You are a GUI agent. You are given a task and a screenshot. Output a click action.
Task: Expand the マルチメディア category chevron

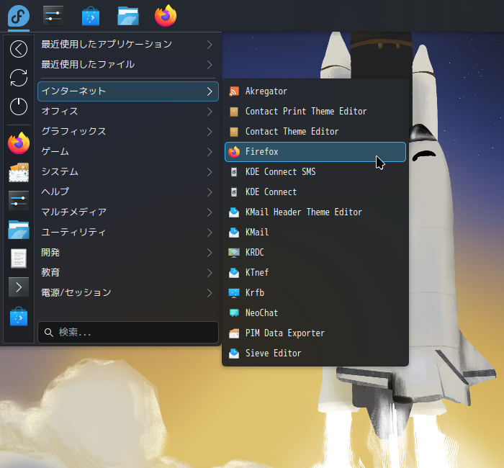coord(210,212)
